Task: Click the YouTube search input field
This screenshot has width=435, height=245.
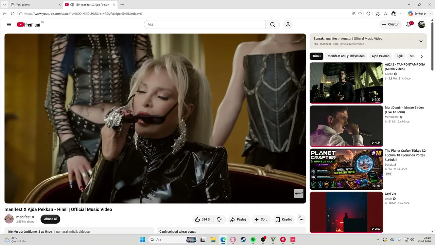Action: (x=205, y=24)
